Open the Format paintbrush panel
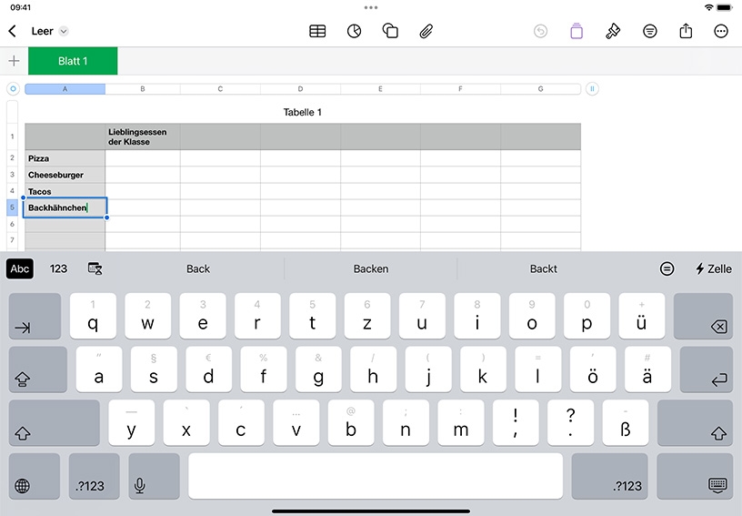This screenshot has width=742, height=516. pos(613,31)
